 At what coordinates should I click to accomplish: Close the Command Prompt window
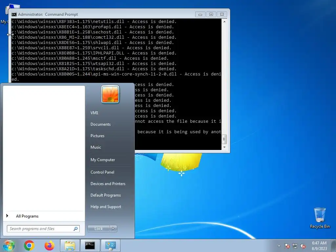(222, 14)
